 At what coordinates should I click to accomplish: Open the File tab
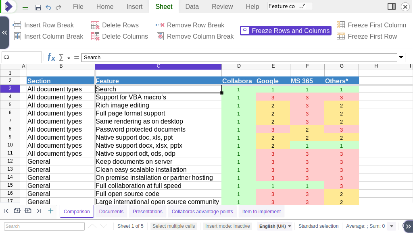(78, 6)
